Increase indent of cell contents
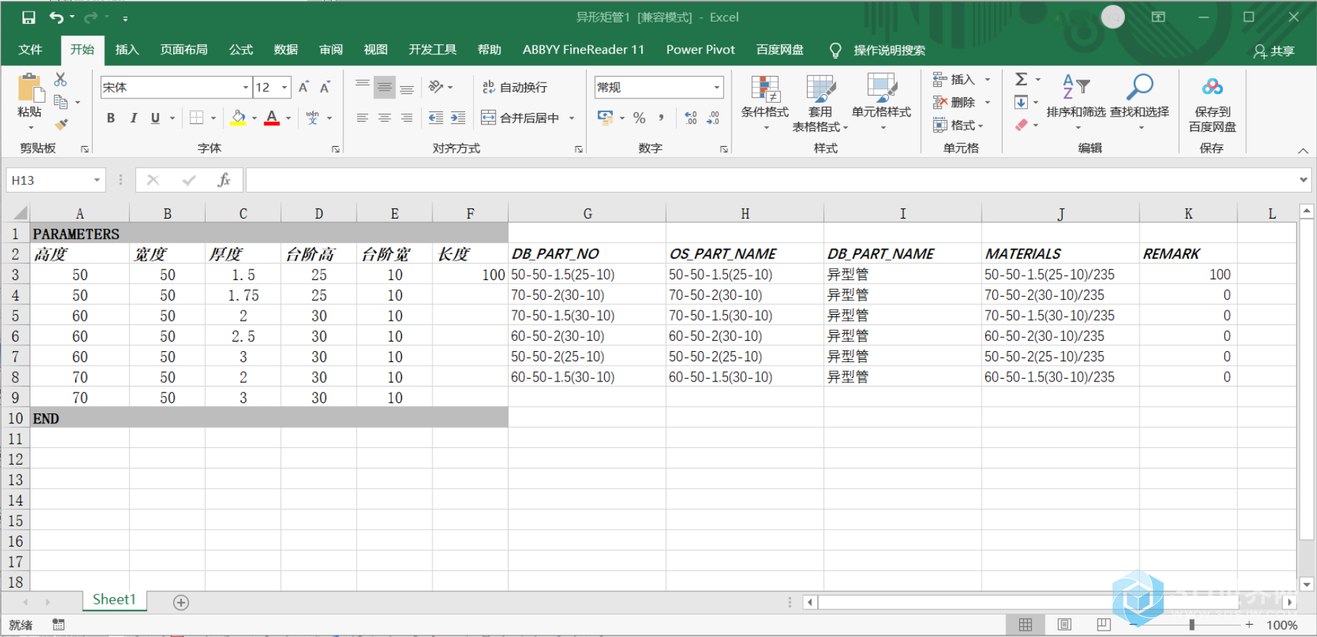 pos(458,118)
